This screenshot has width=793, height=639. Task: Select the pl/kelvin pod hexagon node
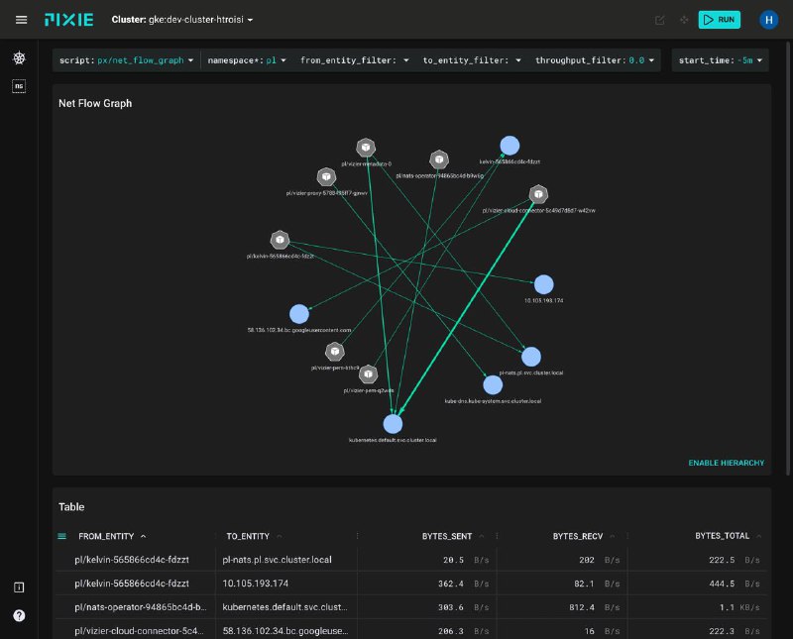coord(280,240)
